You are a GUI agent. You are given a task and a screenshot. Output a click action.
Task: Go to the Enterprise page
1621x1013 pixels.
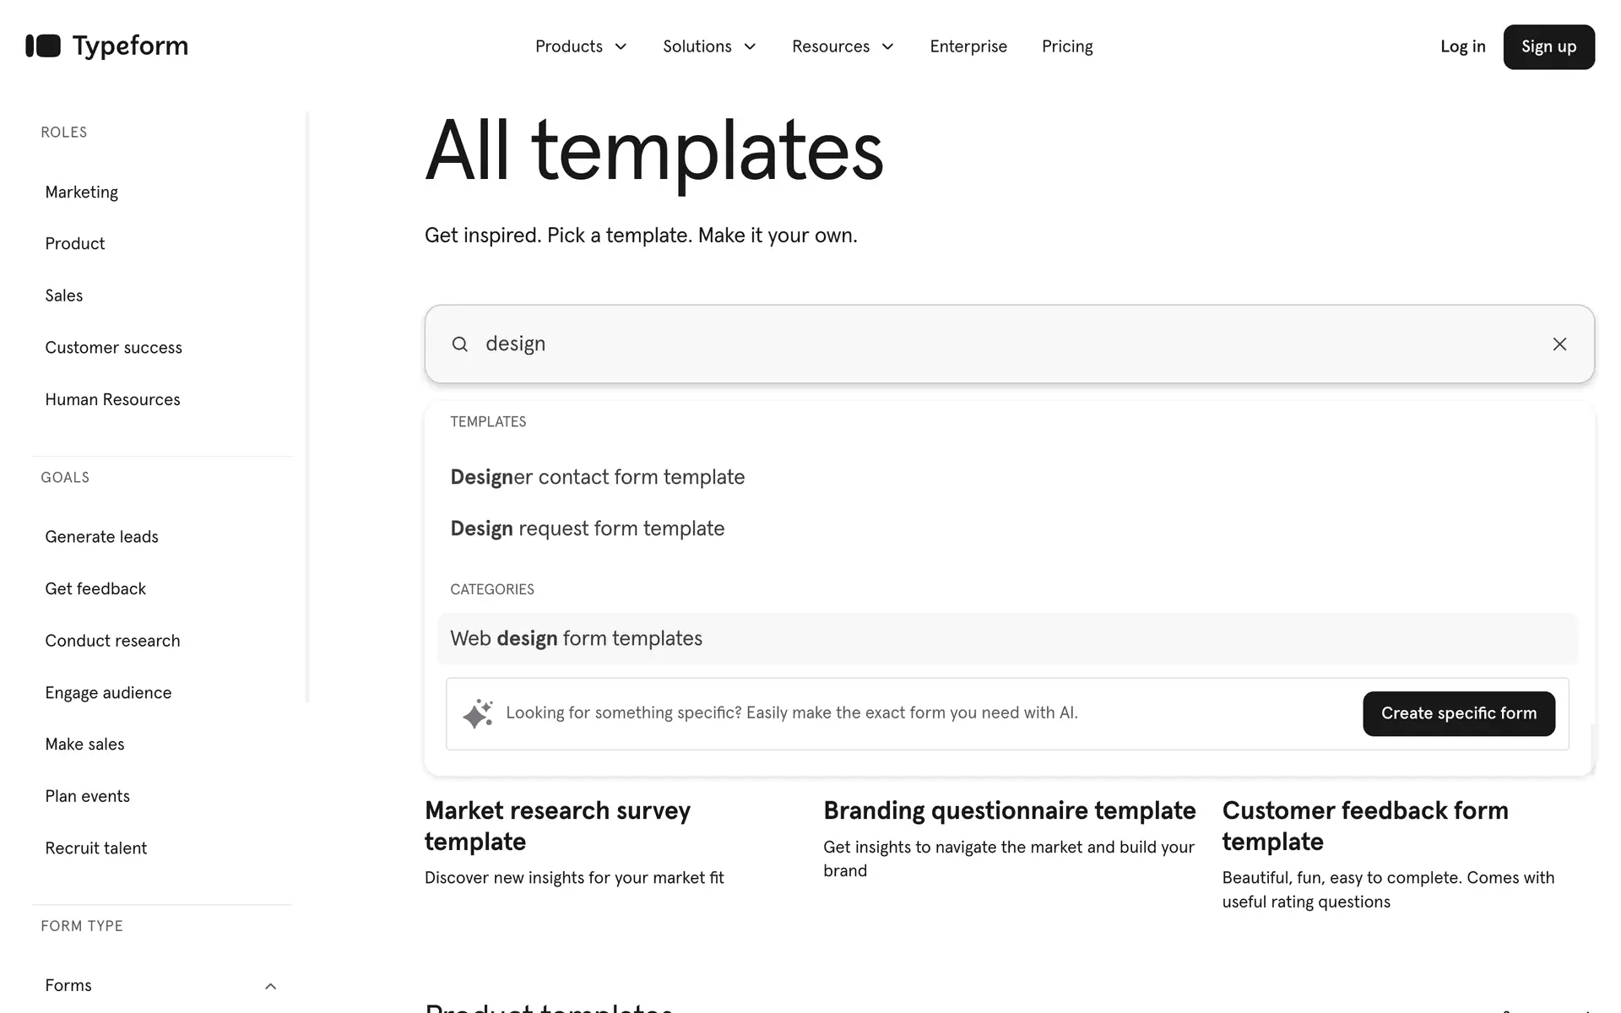tap(968, 46)
